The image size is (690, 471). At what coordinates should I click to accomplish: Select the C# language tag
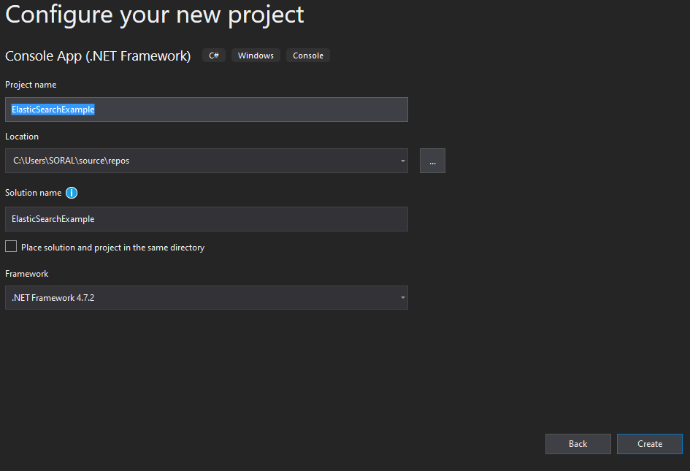pyautogui.click(x=214, y=55)
